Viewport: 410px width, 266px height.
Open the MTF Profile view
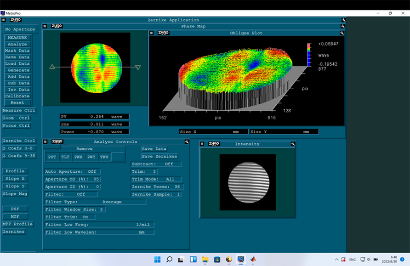pos(18,224)
